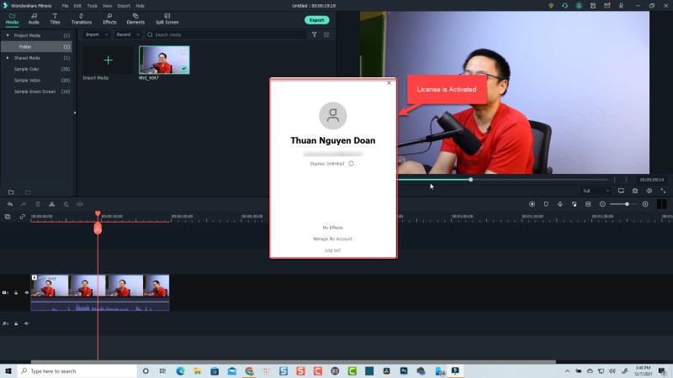Viewport: 673px width, 378px height.
Task: Click the green Export button
Action: click(316, 19)
